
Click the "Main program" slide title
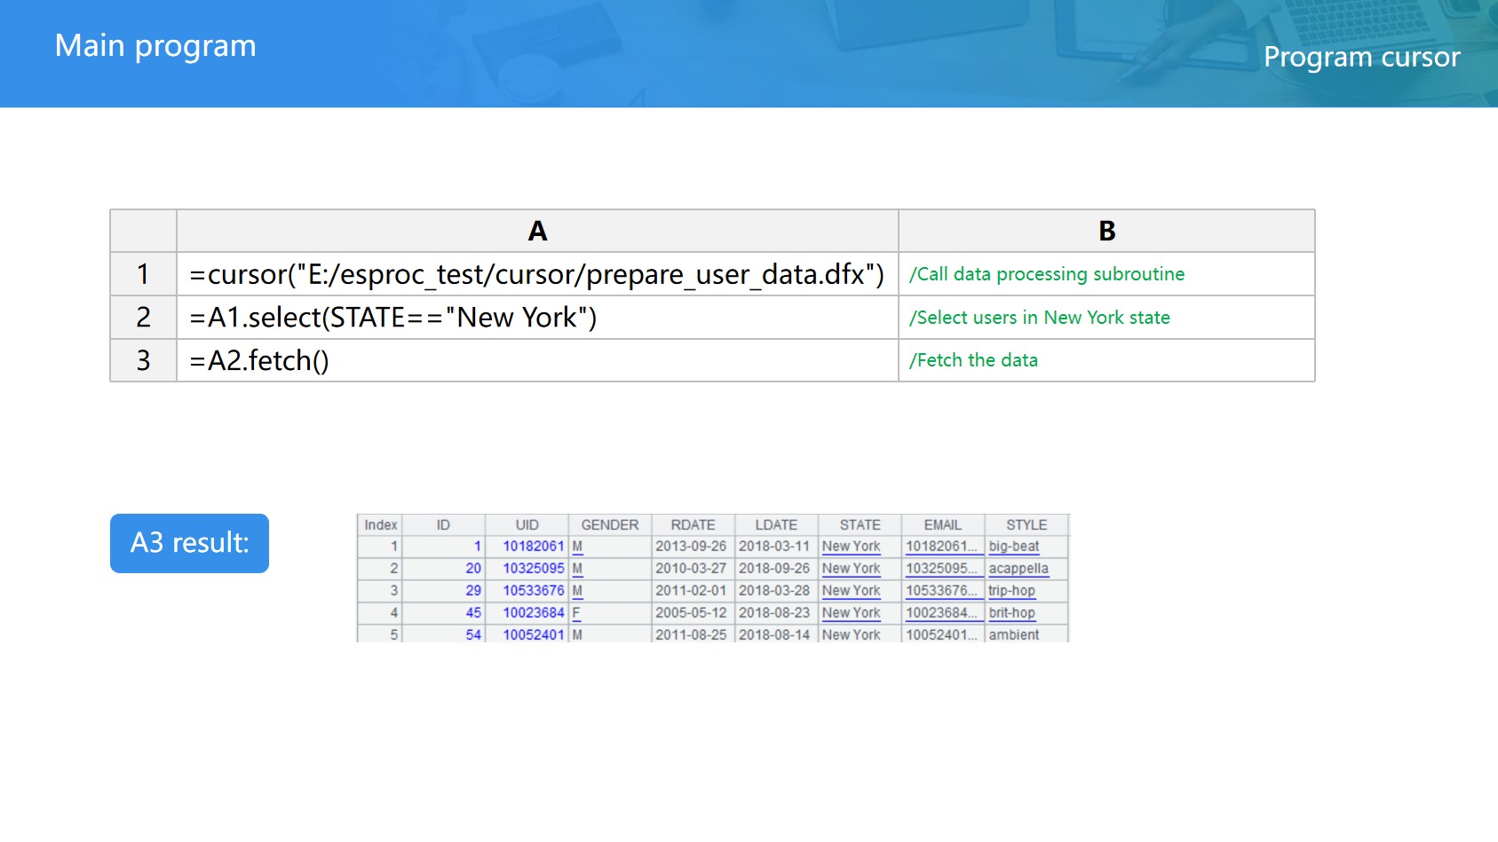point(155,46)
